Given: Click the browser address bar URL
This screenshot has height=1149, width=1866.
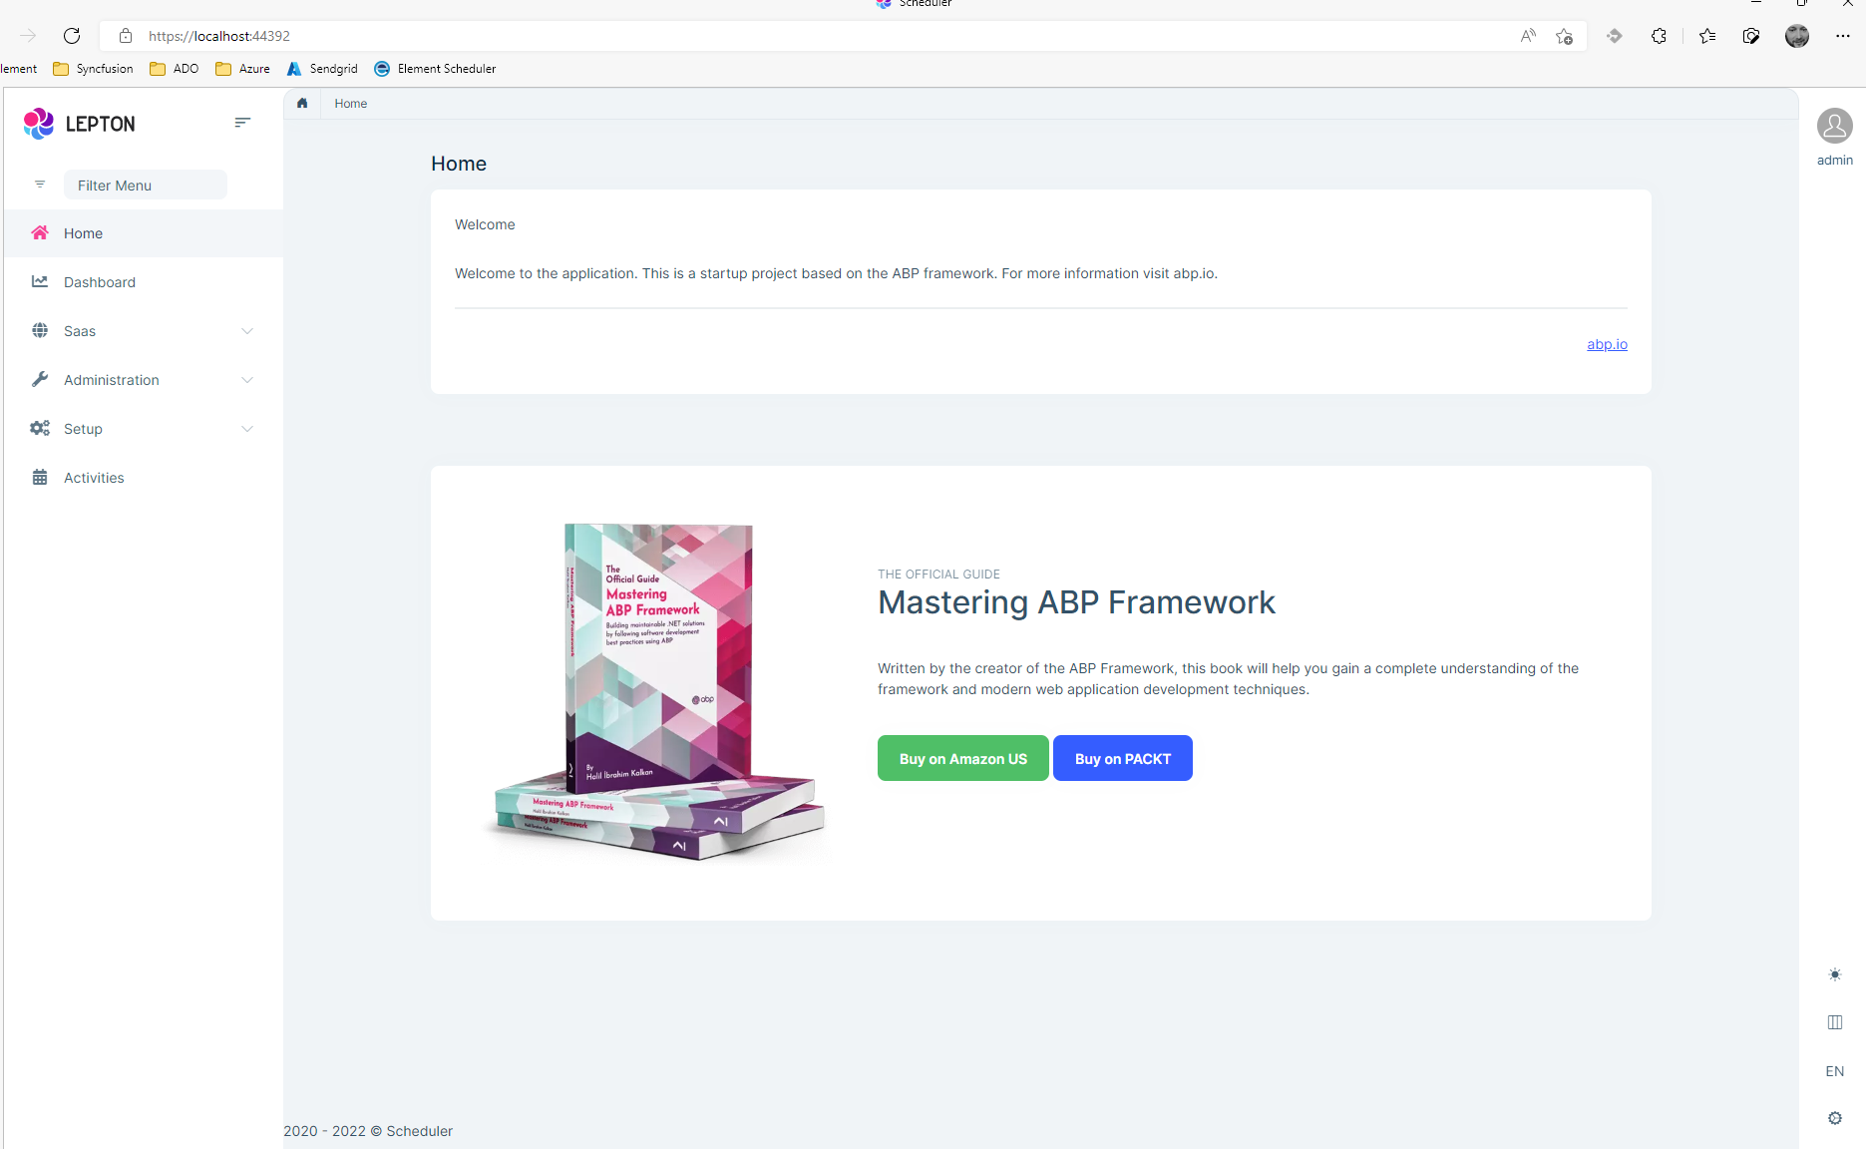Looking at the screenshot, I should click(x=219, y=36).
